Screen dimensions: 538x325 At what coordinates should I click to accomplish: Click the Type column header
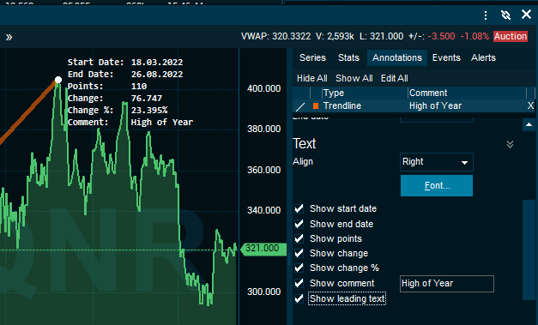click(x=365, y=93)
